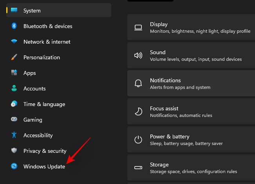Click the Personalization paintbrush icon

[14, 57]
